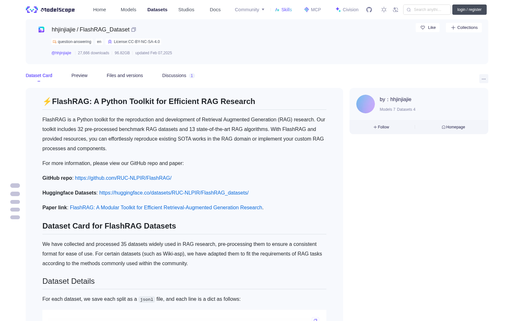Click the inline 'jsonl' code text
Screen dimensions: 514x321
point(146,299)
